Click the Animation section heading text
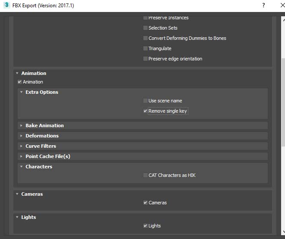 (x=34, y=73)
